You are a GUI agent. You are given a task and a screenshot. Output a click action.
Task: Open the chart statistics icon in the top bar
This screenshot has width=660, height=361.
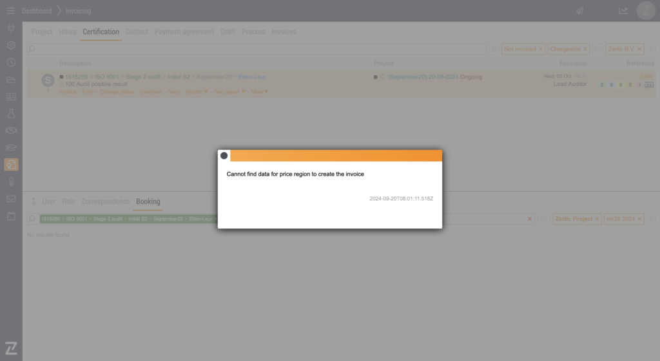(x=623, y=11)
